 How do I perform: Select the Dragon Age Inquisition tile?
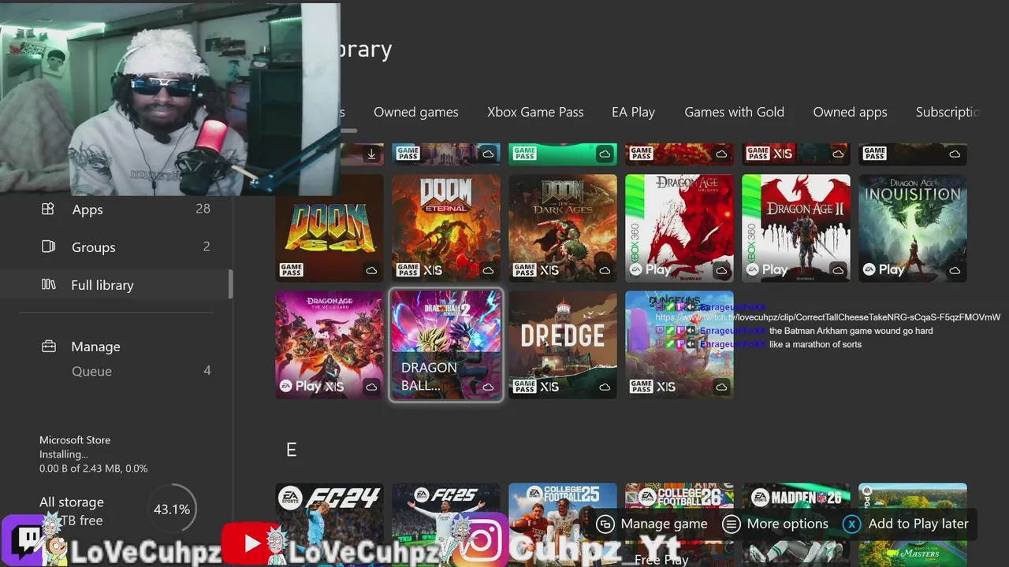point(913,228)
